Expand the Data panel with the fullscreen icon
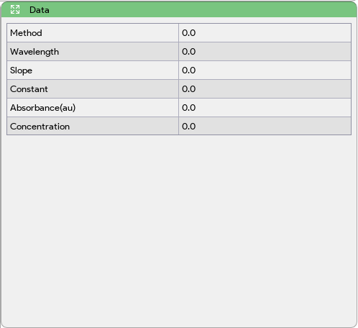The width and height of the screenshot is (358, 328). pos(15,10)
